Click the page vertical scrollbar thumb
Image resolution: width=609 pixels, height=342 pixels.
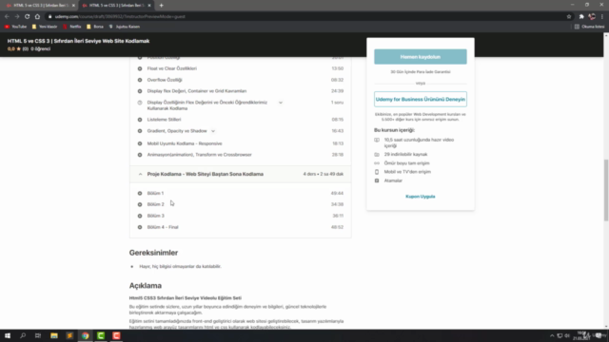click(606, 190)
